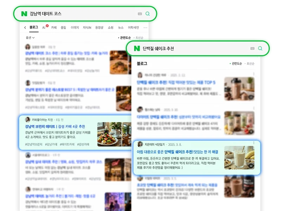This screenshot has height=211, width=281.
Task: Click hashtag #데이트카페
Action: (67, 144)
